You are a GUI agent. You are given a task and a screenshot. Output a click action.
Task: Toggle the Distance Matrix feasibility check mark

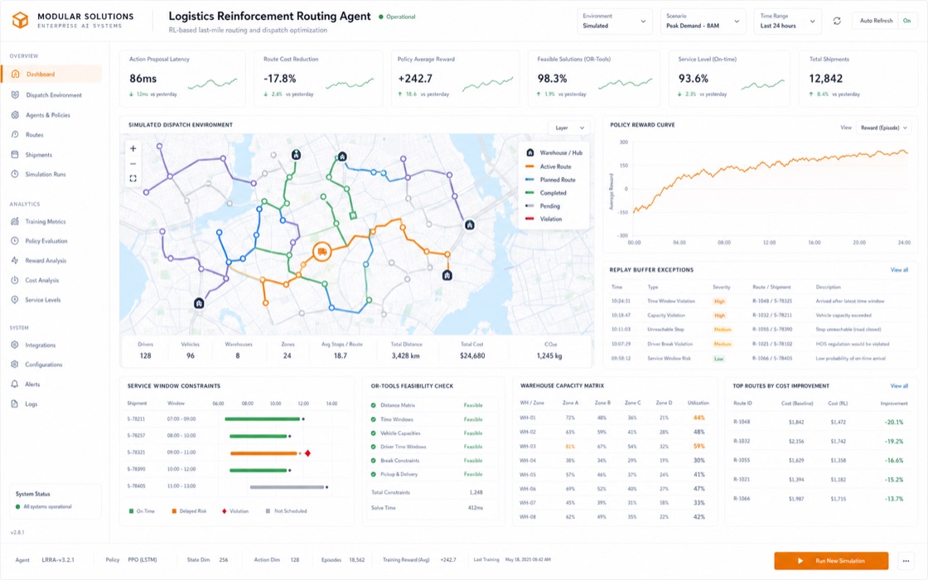(x=374, y=405)
